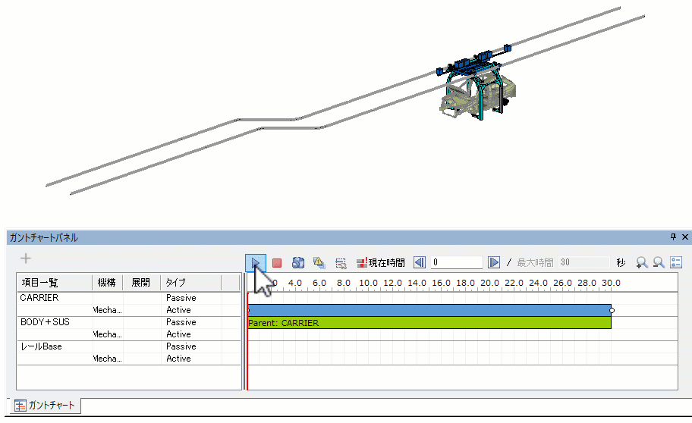Screen dimensions: 692x423
Task: Switch to the ガントチャート tab
Action: pyautogui.click(x=45, y=406)
